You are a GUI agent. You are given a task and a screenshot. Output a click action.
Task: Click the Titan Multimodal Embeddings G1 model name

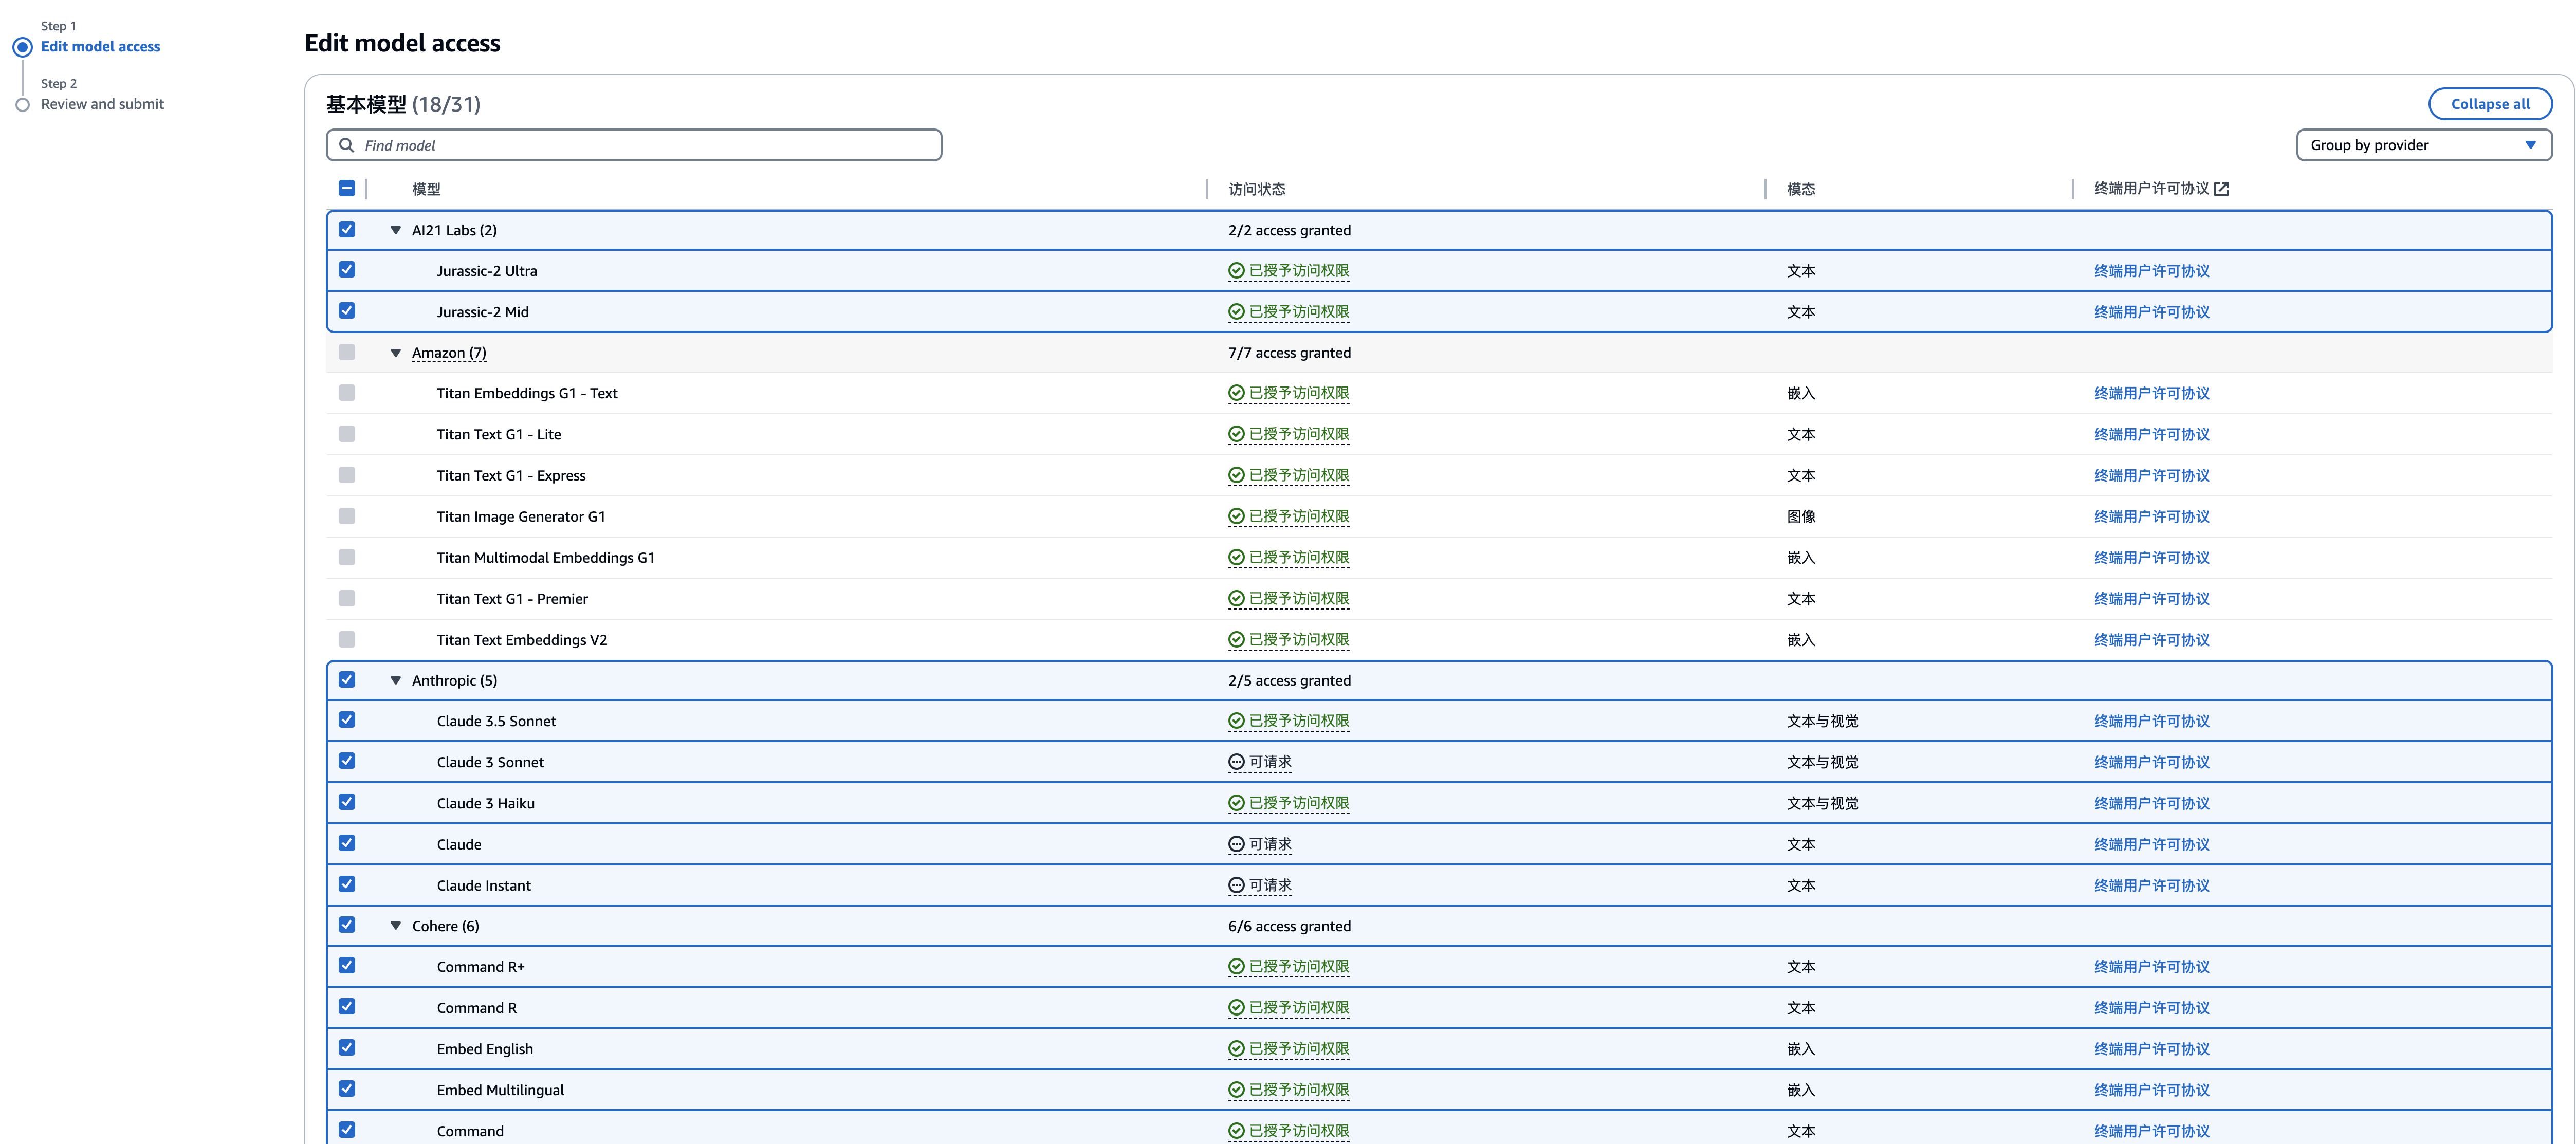(x=545, y=558)
